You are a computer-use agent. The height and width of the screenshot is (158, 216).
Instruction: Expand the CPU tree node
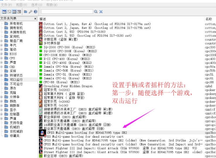click(x=1, y=58)
